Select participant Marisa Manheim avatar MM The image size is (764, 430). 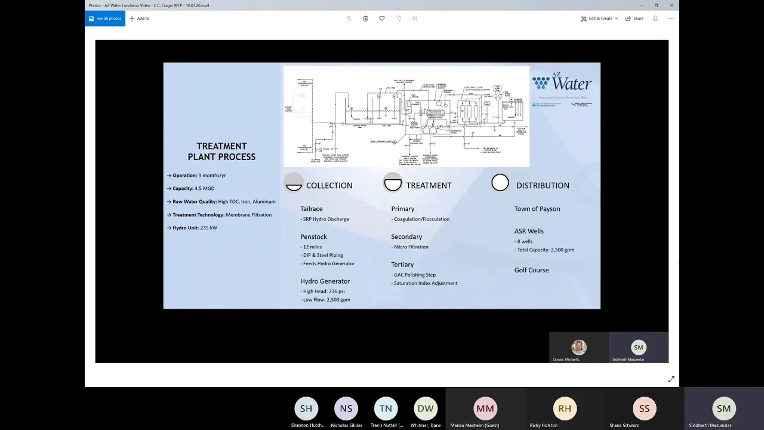tap(485, 408)
